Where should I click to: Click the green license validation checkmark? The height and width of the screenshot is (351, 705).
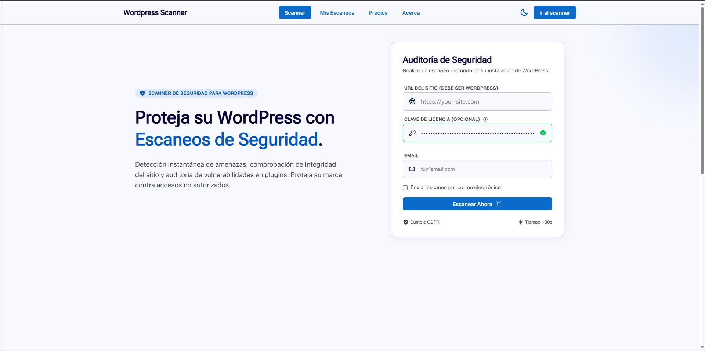pyautogui.click(x=543, y=133)
